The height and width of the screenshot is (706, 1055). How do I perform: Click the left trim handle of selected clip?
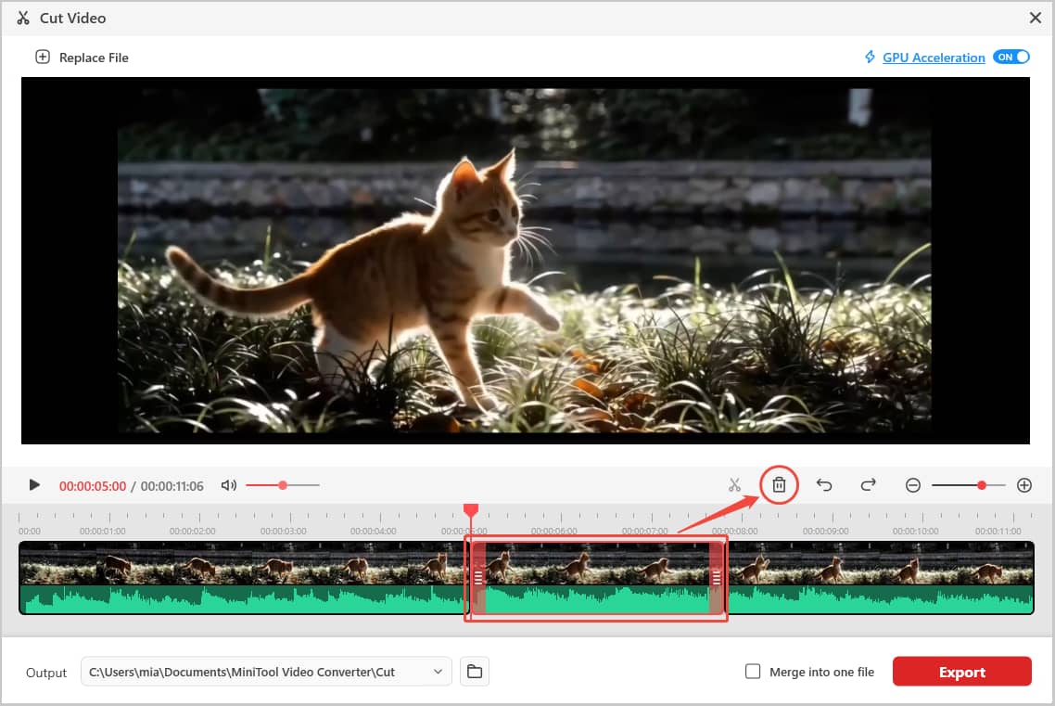(478, 577)
